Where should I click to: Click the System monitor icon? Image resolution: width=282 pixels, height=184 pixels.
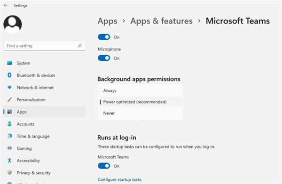(x=9, y=63)
